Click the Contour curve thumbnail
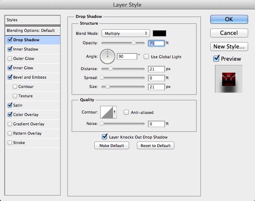Image resolution: width=255 pixels, height=201 pixels. pos(107,112)
